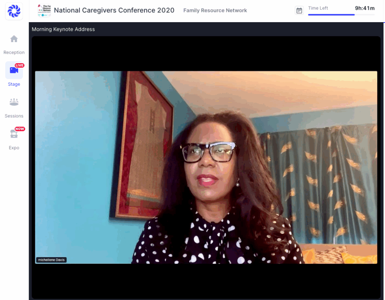This screenshot has width=385, height=300.
Task: Click the keynote speaker video feed
Action: tap(206, 167)
